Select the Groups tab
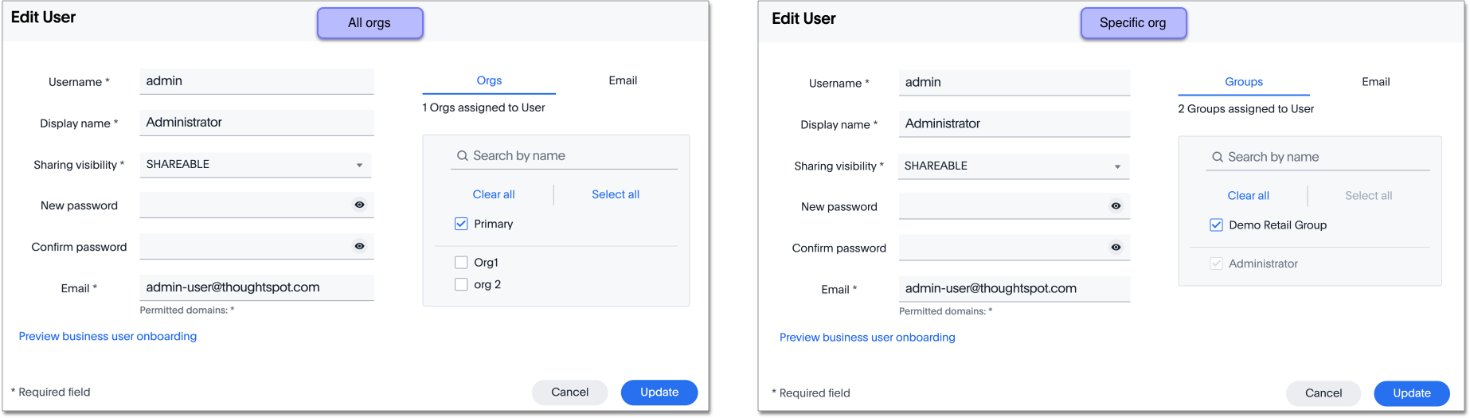Image resolution: width=1470 pixels, height=418 pixels. [x=1243, y=82]
